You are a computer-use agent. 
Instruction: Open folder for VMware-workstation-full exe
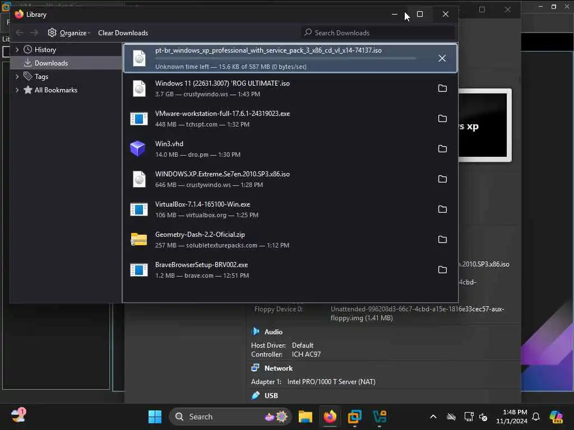click(x=442, y=119)
